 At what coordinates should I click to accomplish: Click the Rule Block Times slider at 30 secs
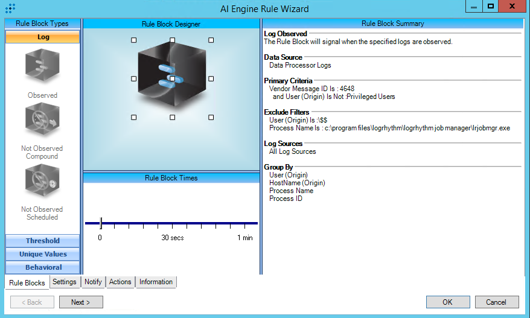(173, 223)
